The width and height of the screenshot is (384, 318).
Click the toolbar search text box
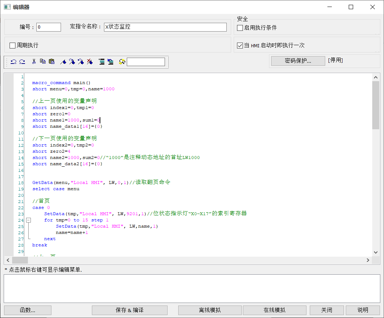click(x=146, y=62)
